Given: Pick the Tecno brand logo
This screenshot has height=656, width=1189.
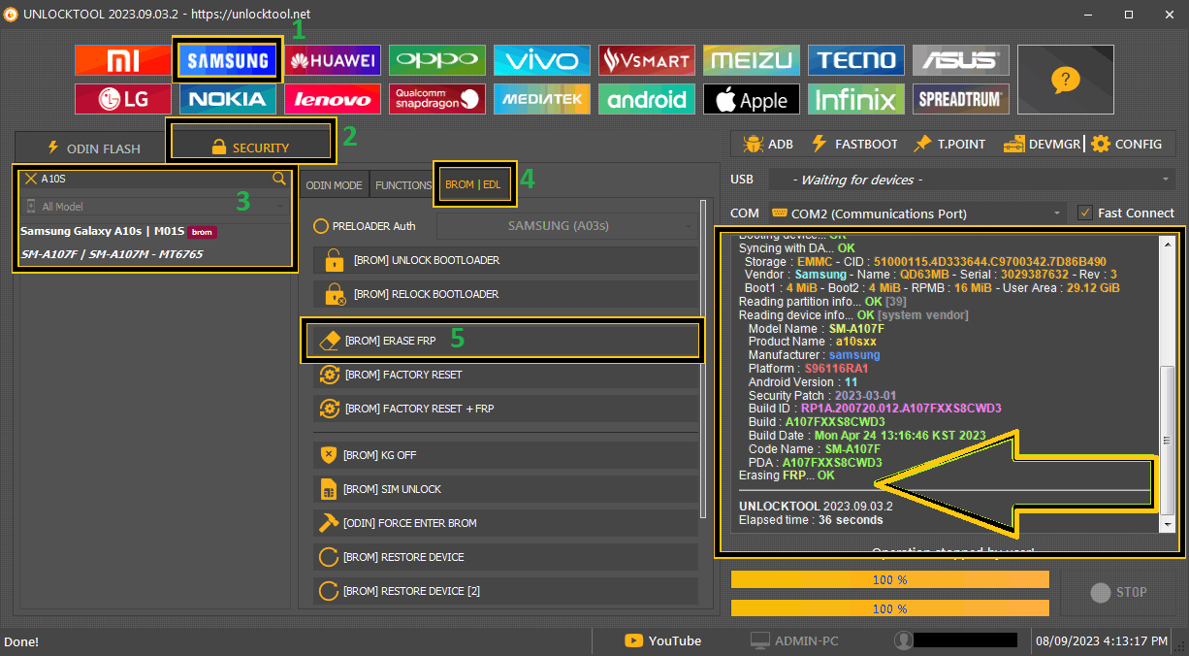Looking at the screenshot, I should coord(855,61).
